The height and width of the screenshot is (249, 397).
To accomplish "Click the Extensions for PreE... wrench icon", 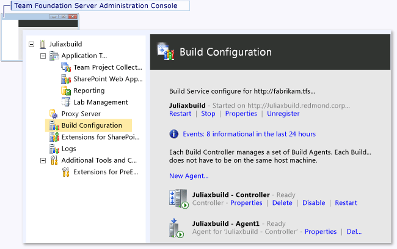I will click(65, 172).
